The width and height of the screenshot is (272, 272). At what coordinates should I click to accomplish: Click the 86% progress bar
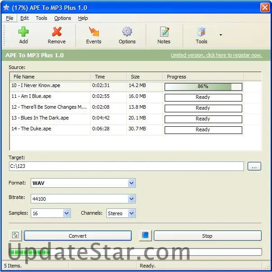203,87
